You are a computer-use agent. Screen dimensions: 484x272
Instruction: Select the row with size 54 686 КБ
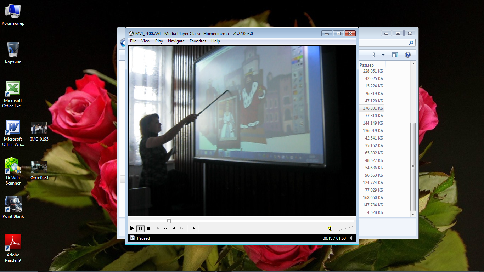[x=374, y=168]
